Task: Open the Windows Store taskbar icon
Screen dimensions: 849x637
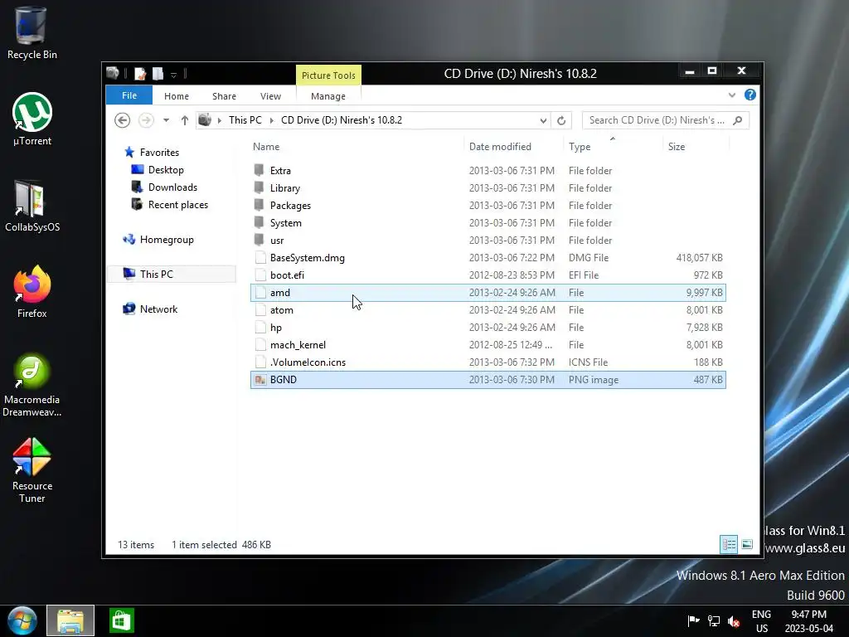Action: [121, 620]
